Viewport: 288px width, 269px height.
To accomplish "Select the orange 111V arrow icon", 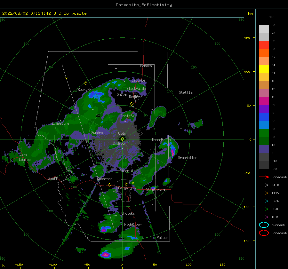I will pos(264,193).
